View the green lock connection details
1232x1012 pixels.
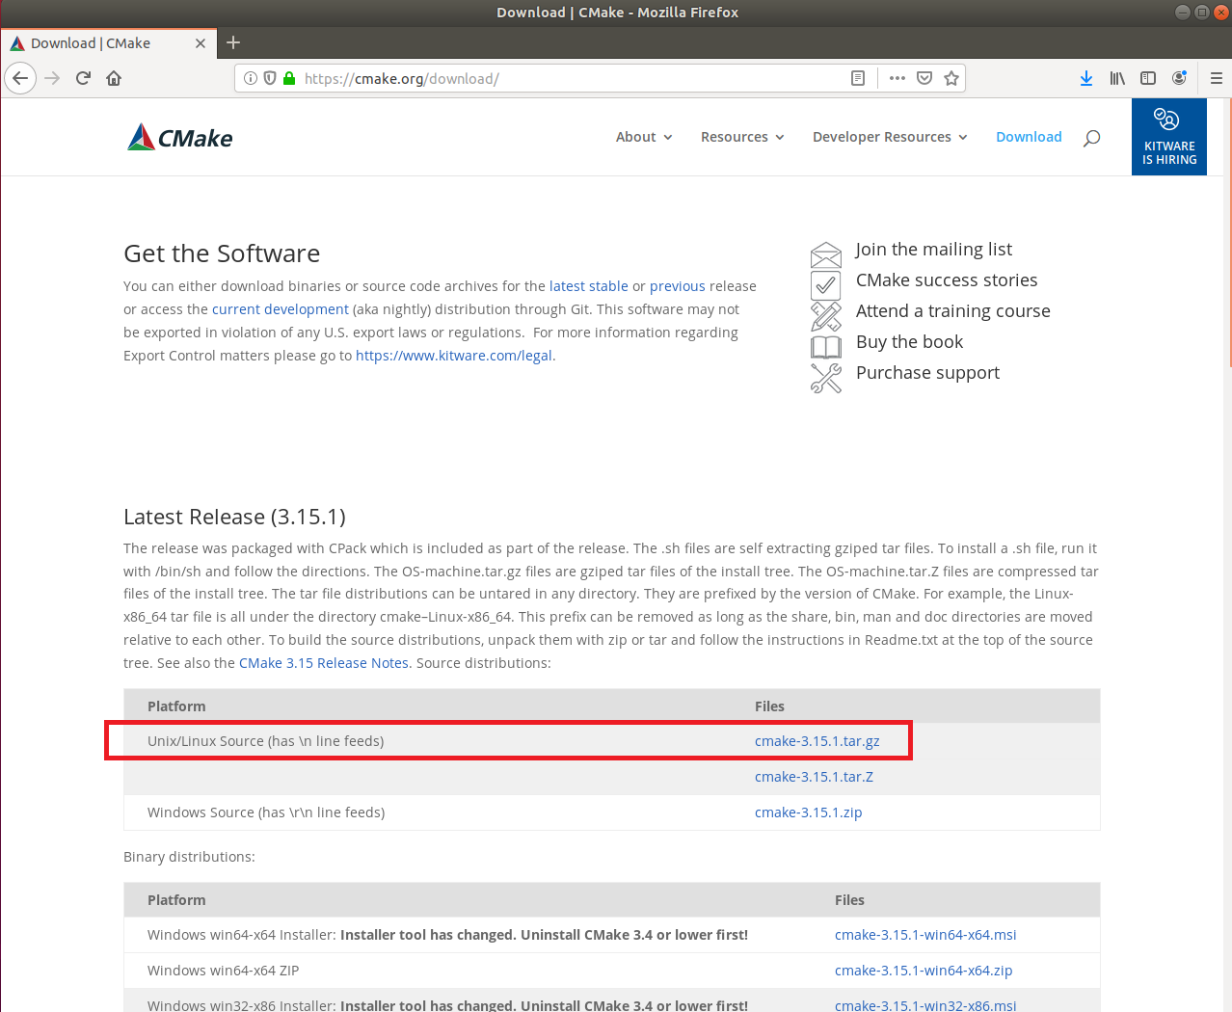pyautogui.click(x=288, y=78)
